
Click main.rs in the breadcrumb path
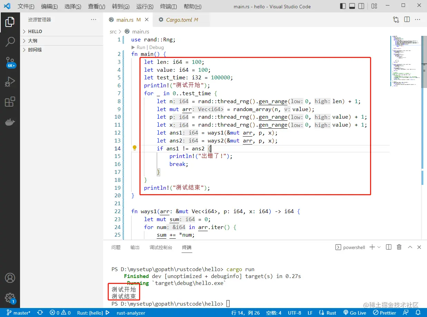(140, 31)
